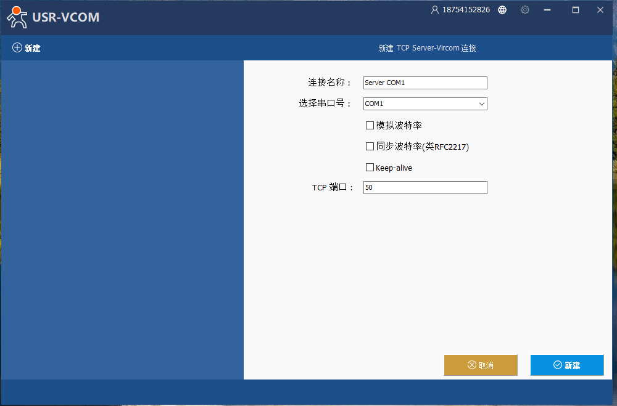Enable the 模拟波特率 checkbox

tap(370, 126)
